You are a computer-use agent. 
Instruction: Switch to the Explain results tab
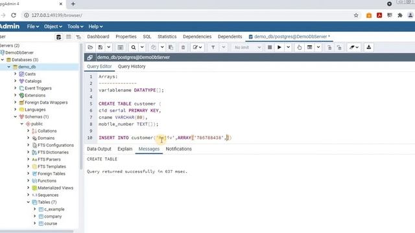tap(125, 149)
